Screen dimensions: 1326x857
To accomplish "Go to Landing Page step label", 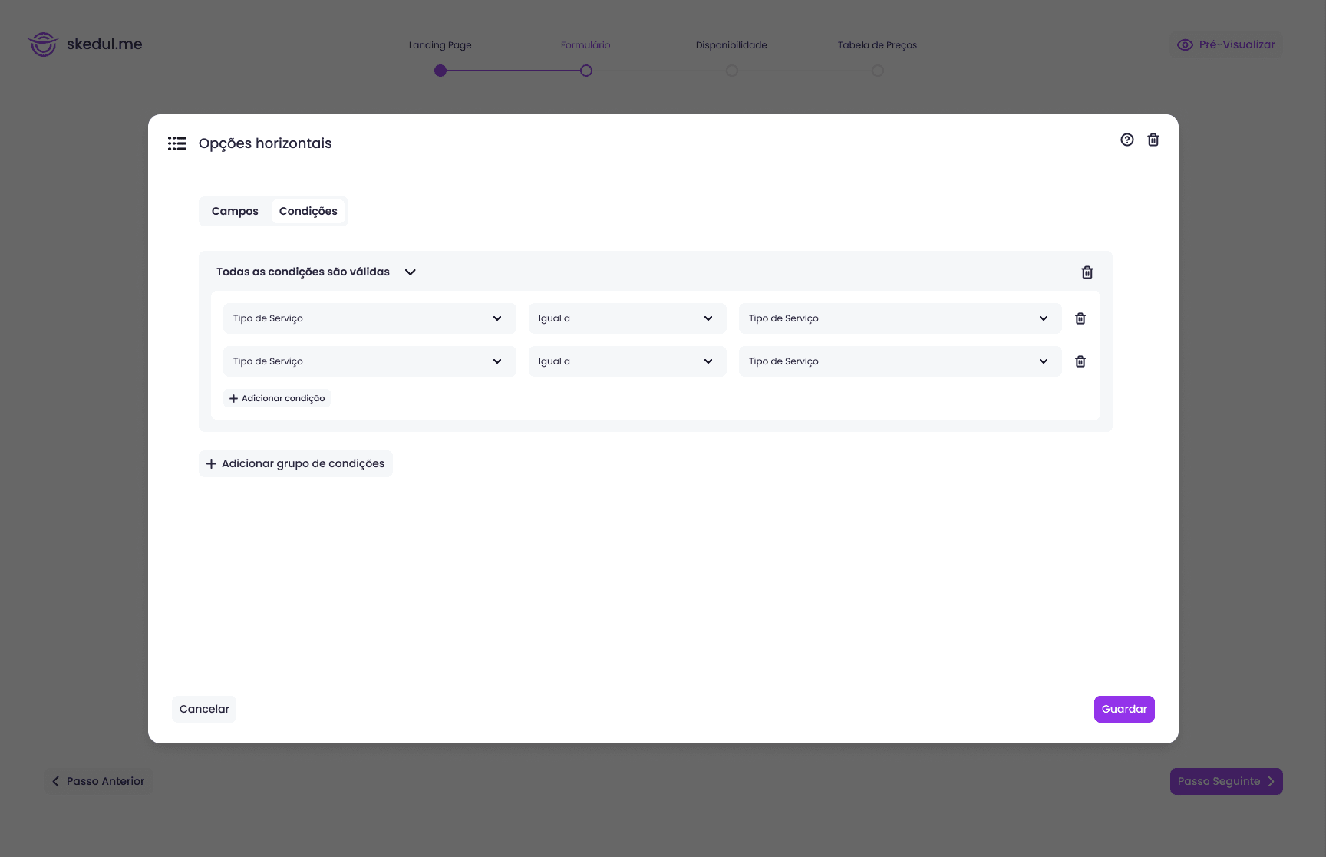I will pyautogui.click(x=440, y=45).
